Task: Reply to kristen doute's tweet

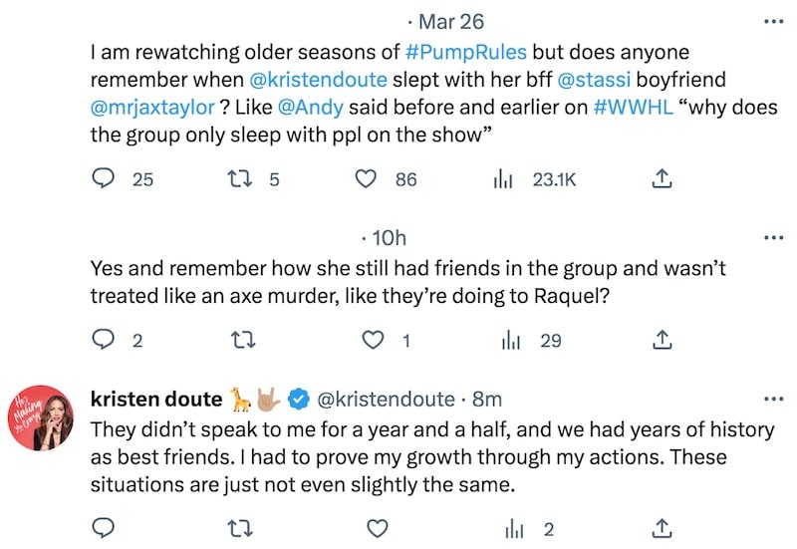Action: coord(104,527)
